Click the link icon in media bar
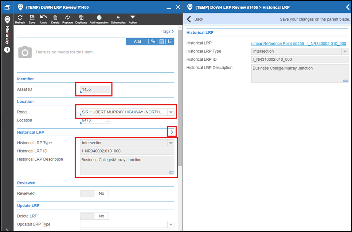 pyautogui.click(x=153, y=41)
